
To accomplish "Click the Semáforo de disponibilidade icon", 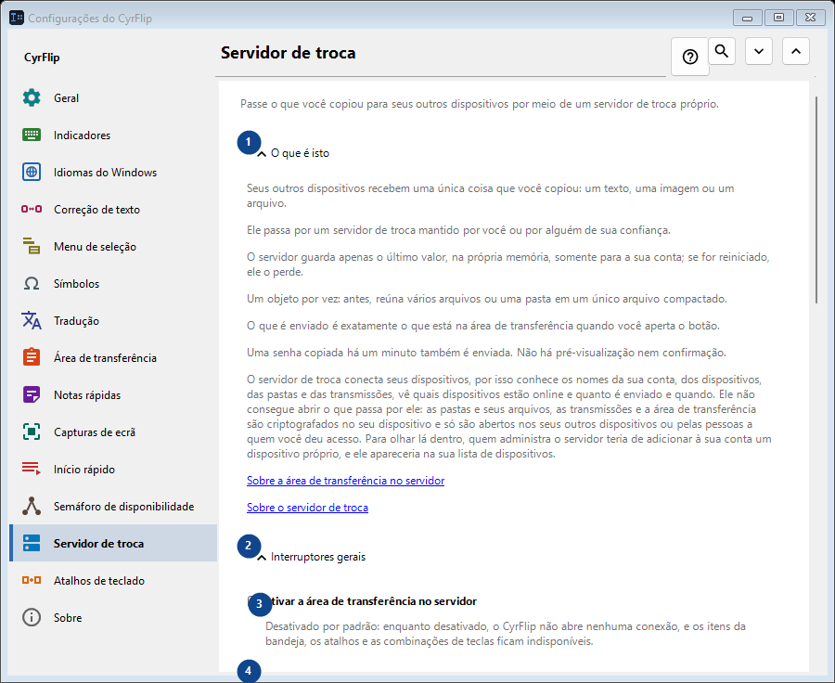I will click(x=32, y=506).
